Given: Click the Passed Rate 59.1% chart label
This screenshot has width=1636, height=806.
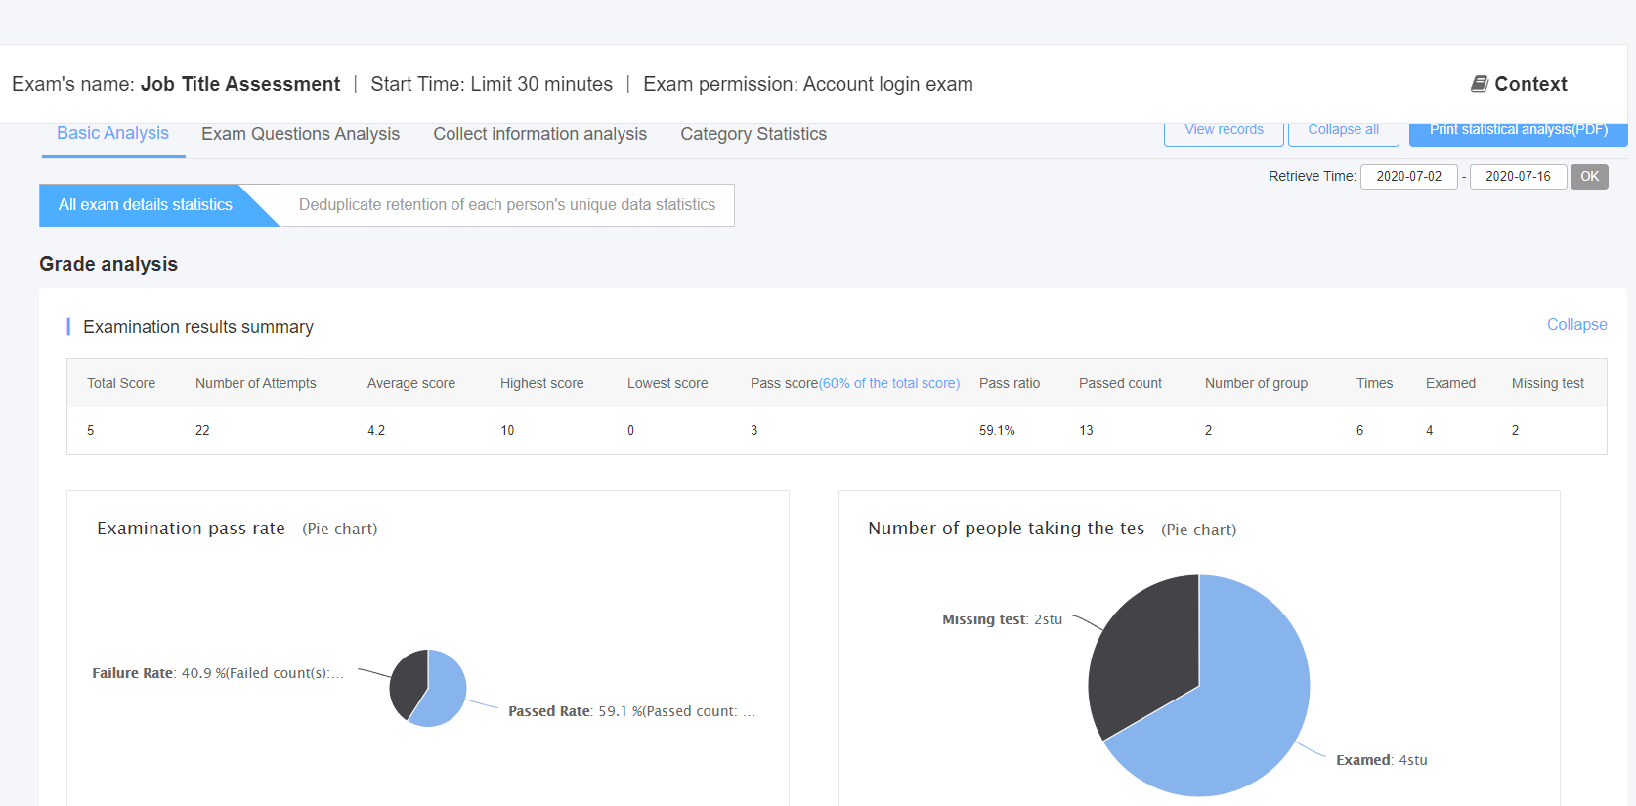Looking at the screenshot, I should point(631,711).
